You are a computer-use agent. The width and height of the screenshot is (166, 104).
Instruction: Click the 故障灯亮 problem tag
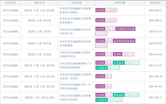tap(128, 54)
